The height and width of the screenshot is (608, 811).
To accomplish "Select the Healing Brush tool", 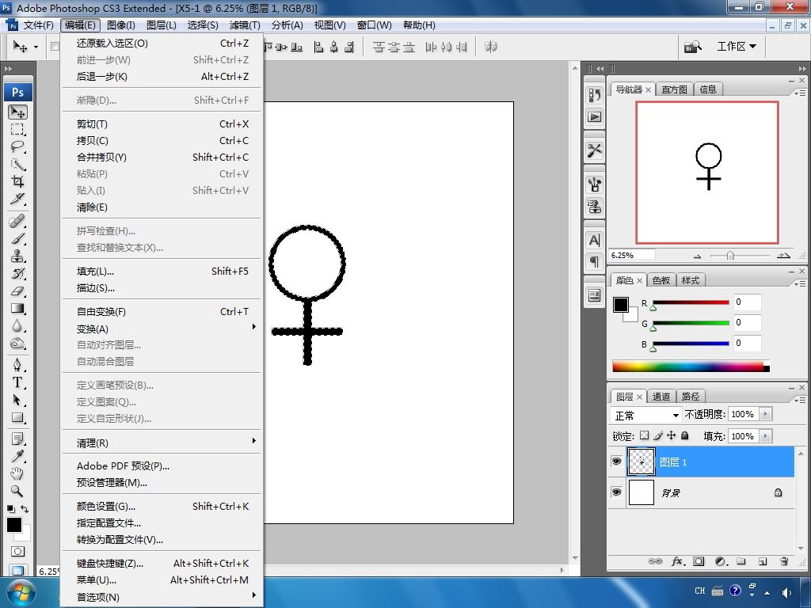I will [17, 222].
